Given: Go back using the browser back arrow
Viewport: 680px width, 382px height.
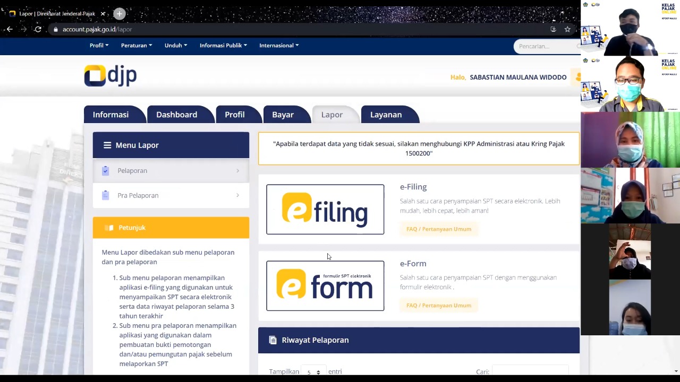Looking at the screenshot, I should coord(10,29).
